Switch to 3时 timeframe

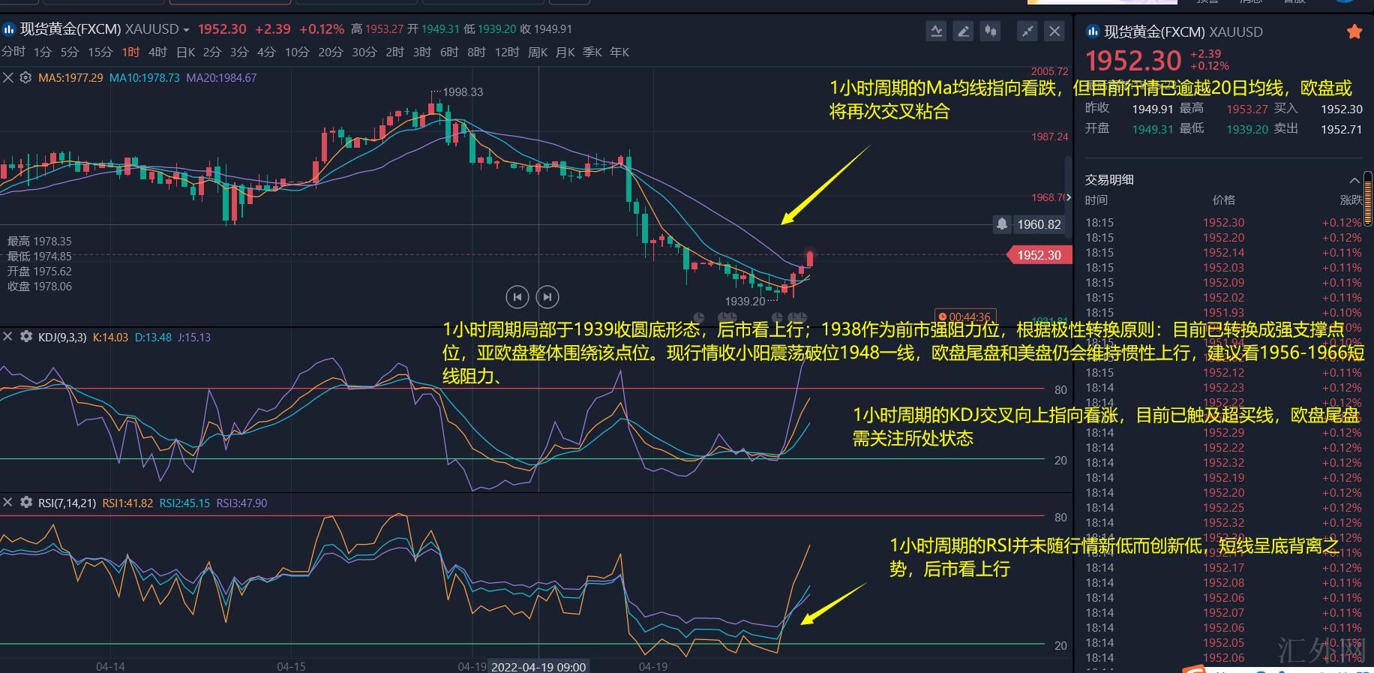pyautogui.click(x=422, y=52)
